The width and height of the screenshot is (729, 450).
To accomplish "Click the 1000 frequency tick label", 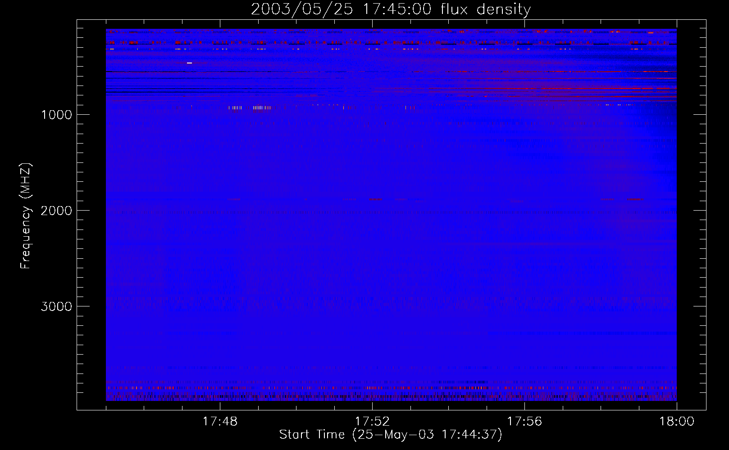I will pos(56,115).
